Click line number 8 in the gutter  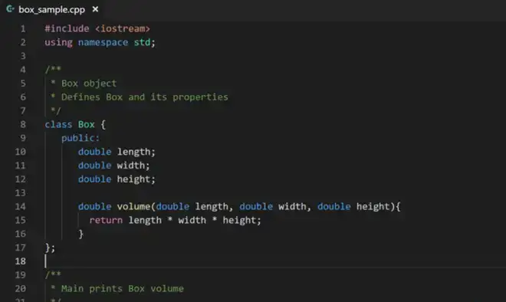23,124
